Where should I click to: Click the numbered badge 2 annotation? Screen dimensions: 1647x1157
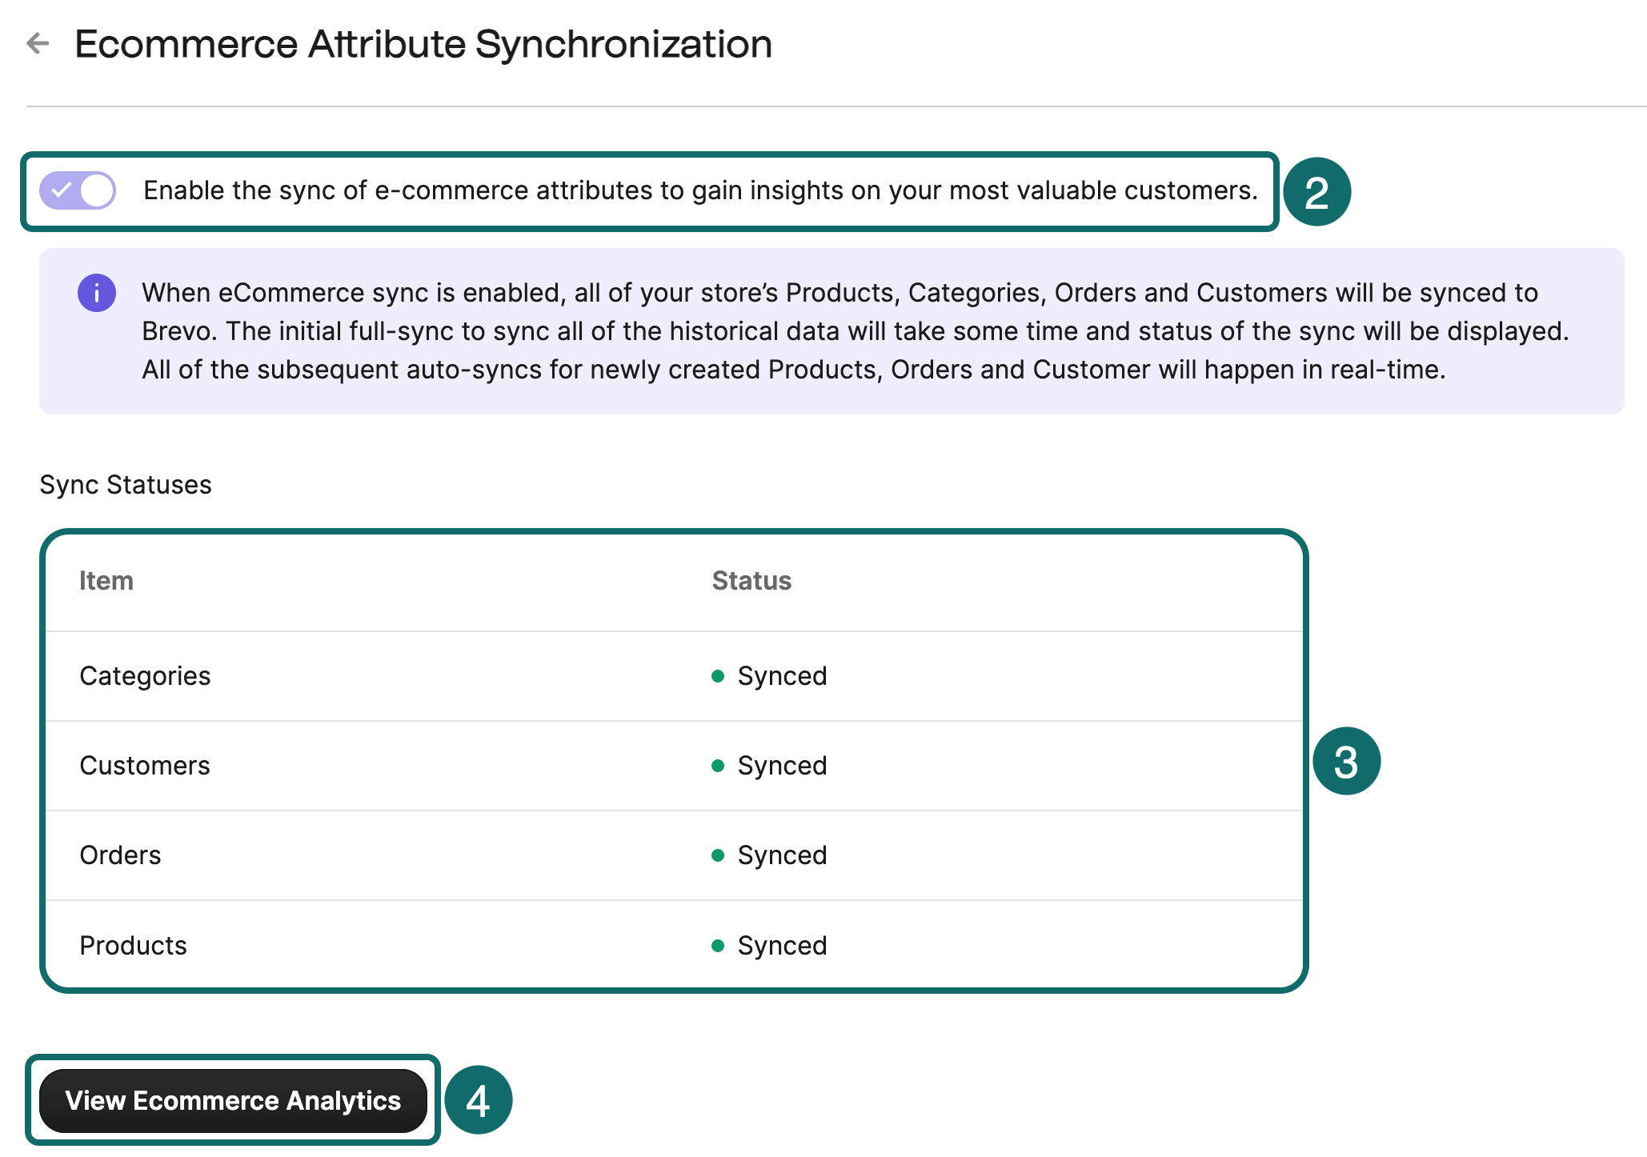click(x=1317, y=190)
